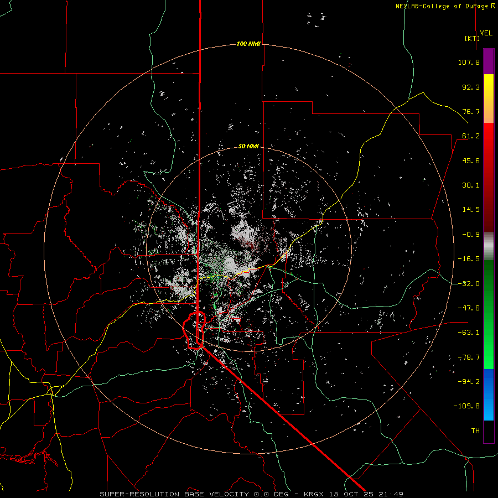Viewport: 498px width, 498px height.
Task: Click the -94.2 velocity legend value
Action: pos(469,382)
